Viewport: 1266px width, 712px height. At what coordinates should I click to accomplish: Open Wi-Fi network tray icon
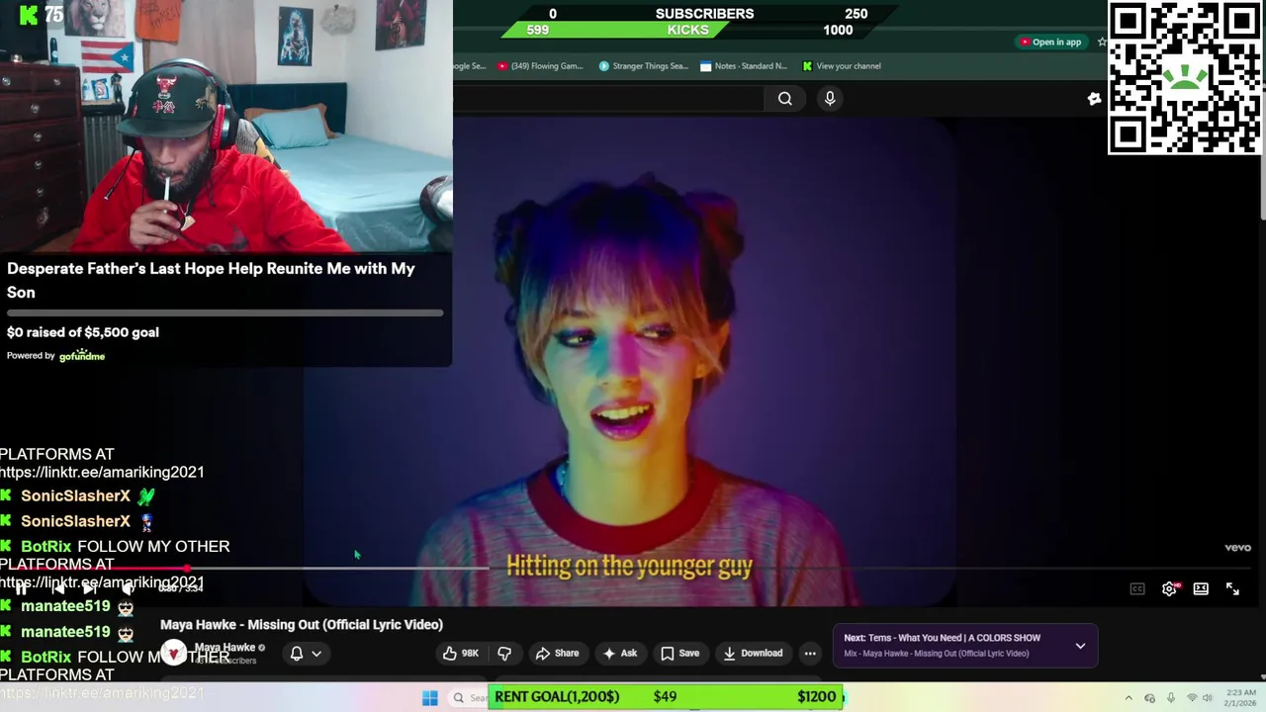pyautogui.click(x=1192, y=697)
